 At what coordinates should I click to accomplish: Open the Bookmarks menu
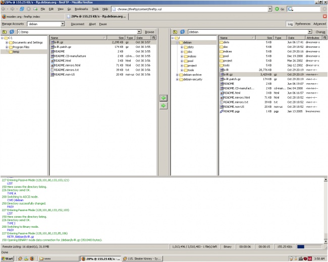pos(81,9)
